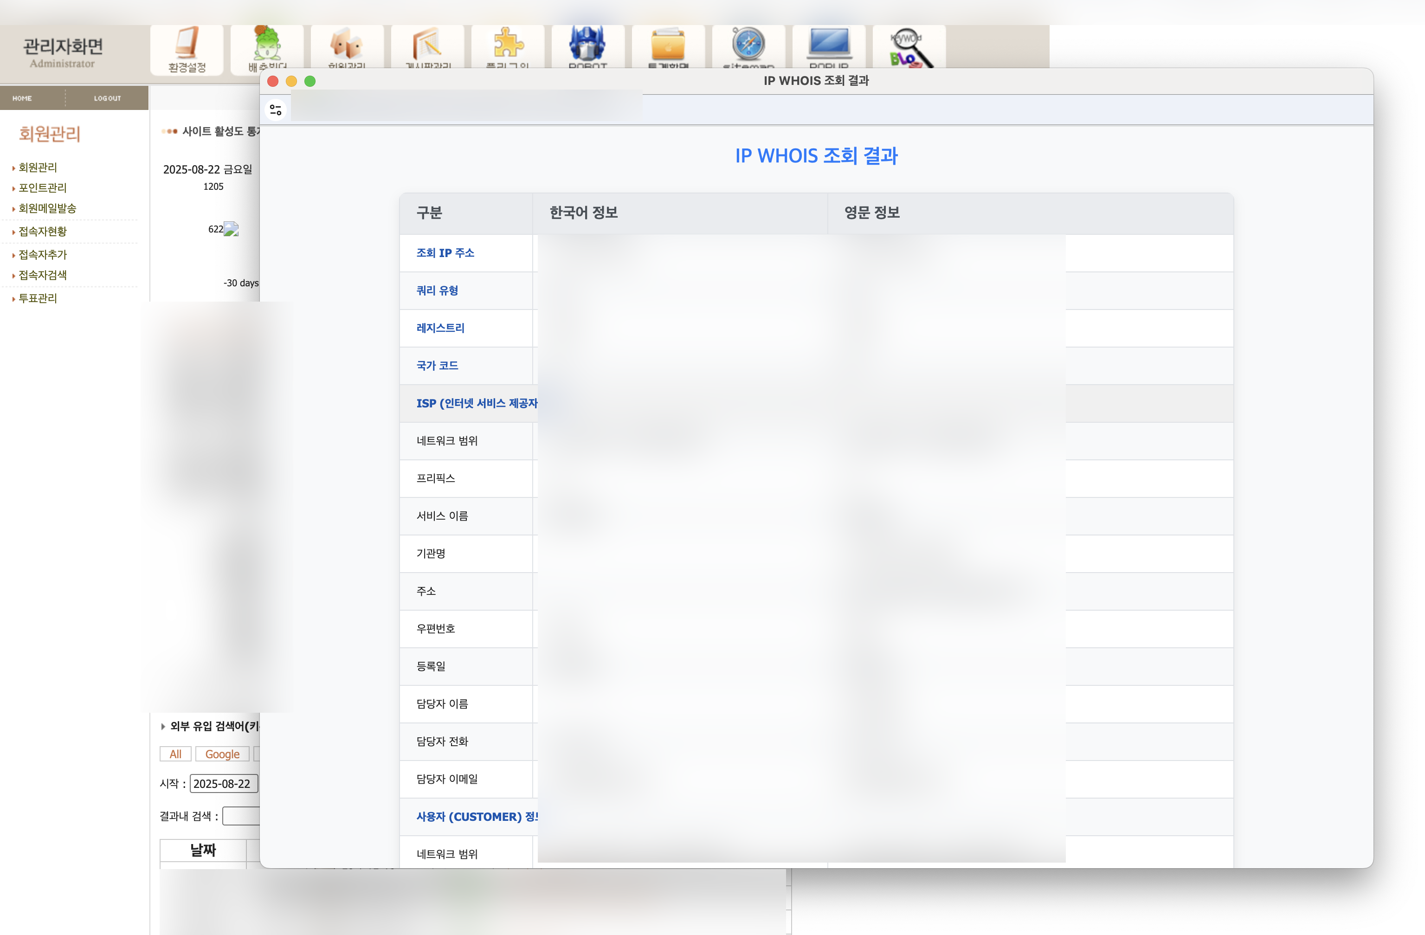This screenshot has width=1425, height=935.
Task: Click the 시작 date input field
Action: [223, 784]
